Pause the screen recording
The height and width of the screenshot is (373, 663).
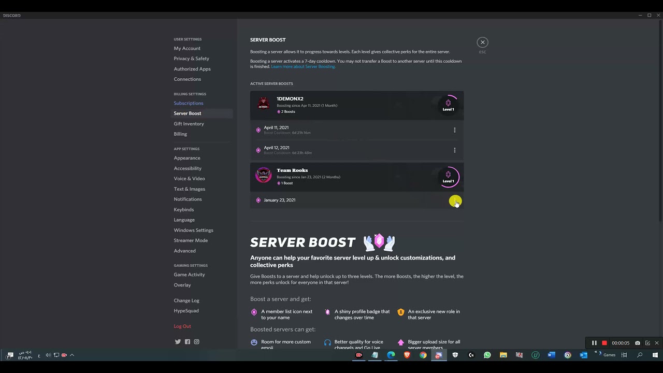[594, 343]
